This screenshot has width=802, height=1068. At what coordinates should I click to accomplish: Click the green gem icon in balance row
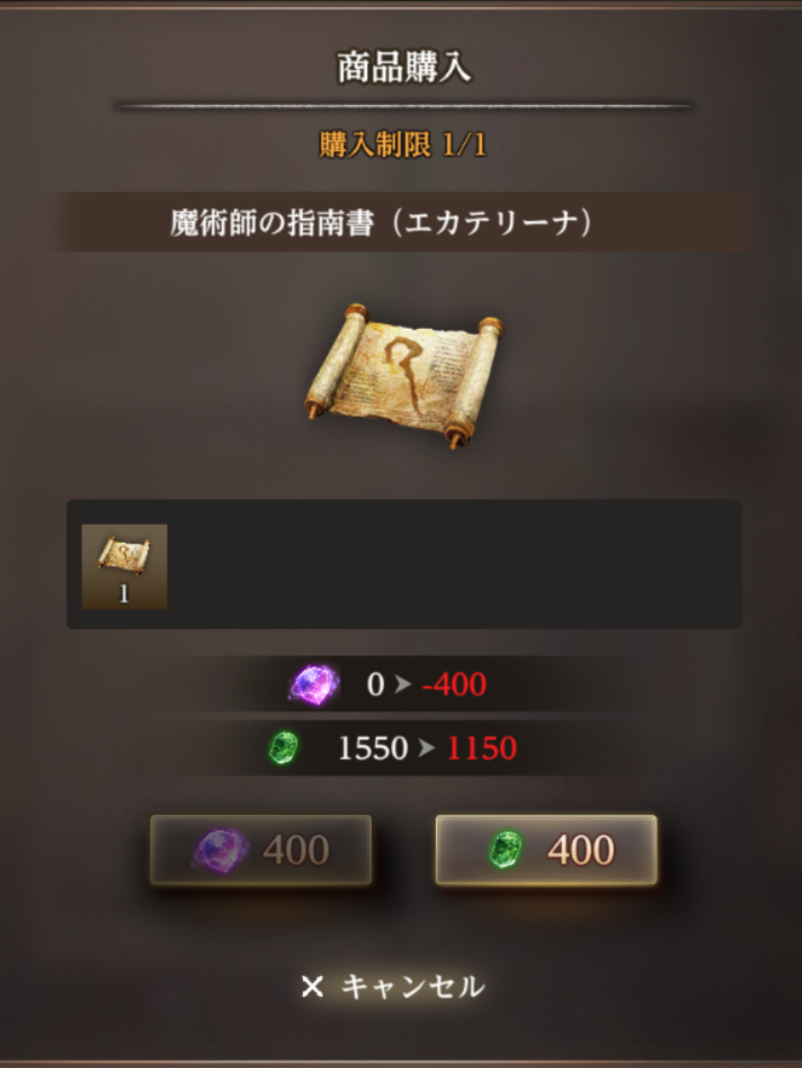pos(284,748)
